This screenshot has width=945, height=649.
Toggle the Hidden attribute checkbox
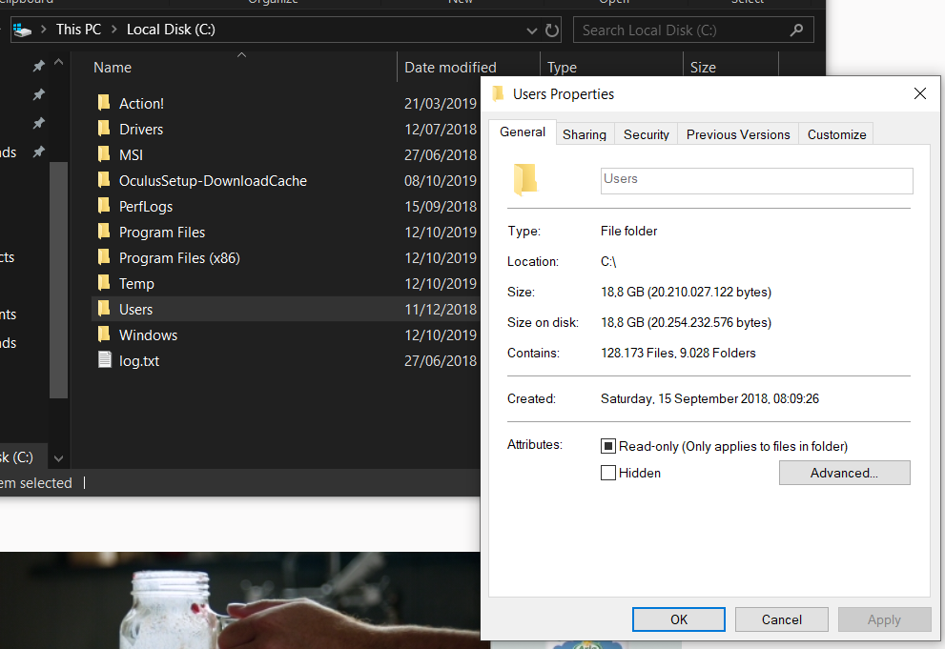tap(608, 473)
